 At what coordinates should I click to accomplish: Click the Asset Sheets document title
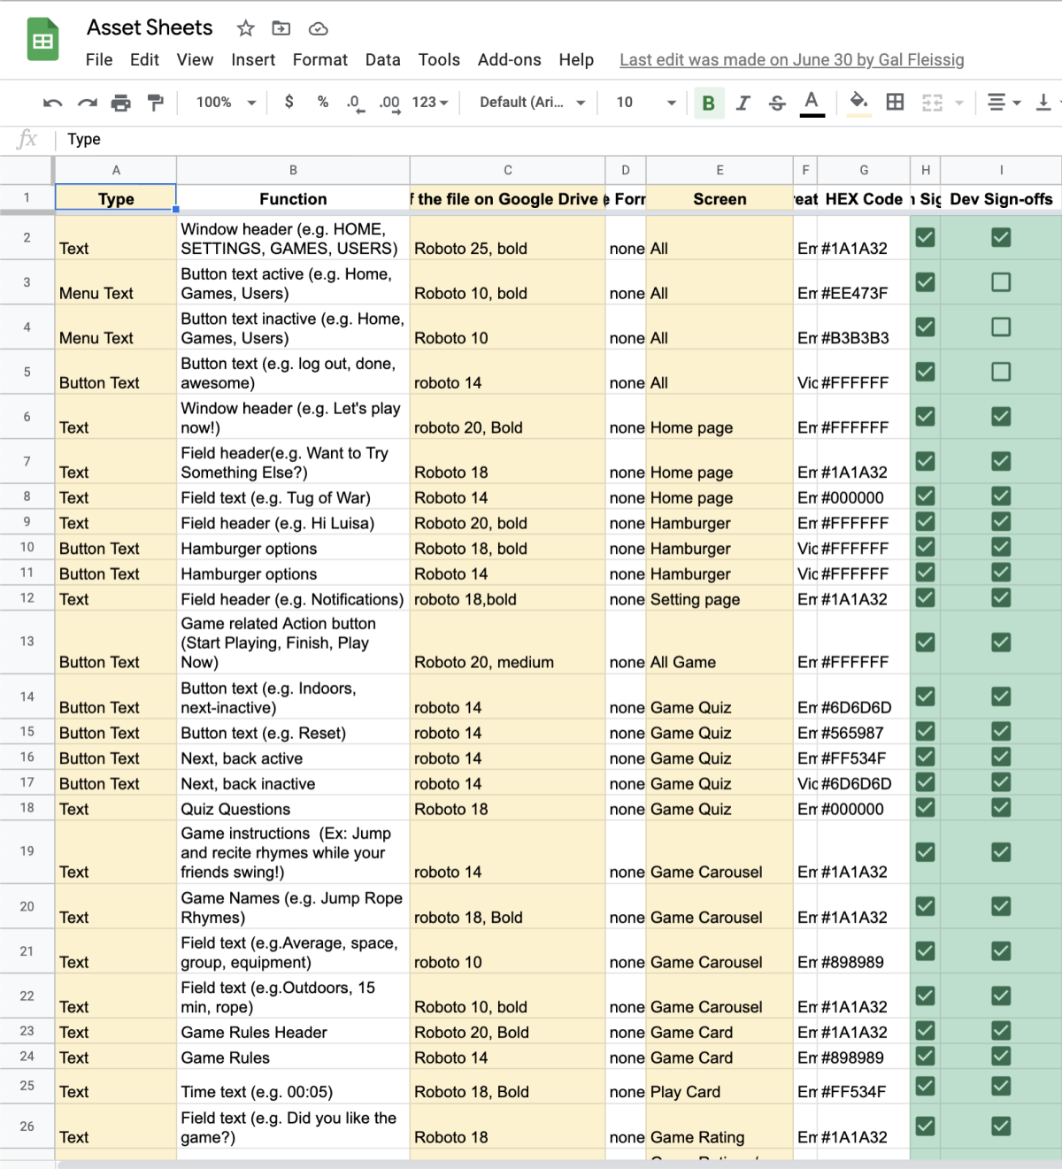pyautogui.click(x=150, y=27)
